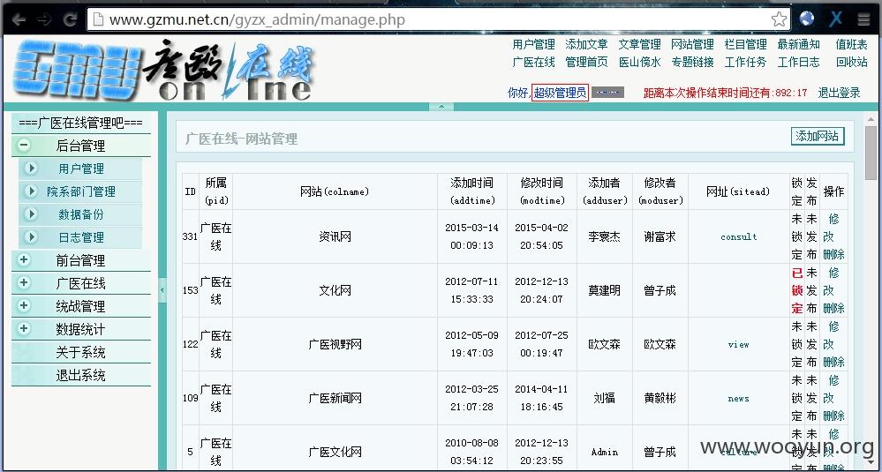Open 医山傍水 in the top menu

point(639,63)
